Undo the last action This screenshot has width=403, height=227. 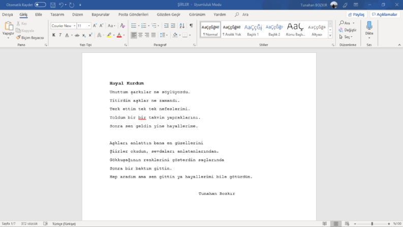click(x=61, y=5)
